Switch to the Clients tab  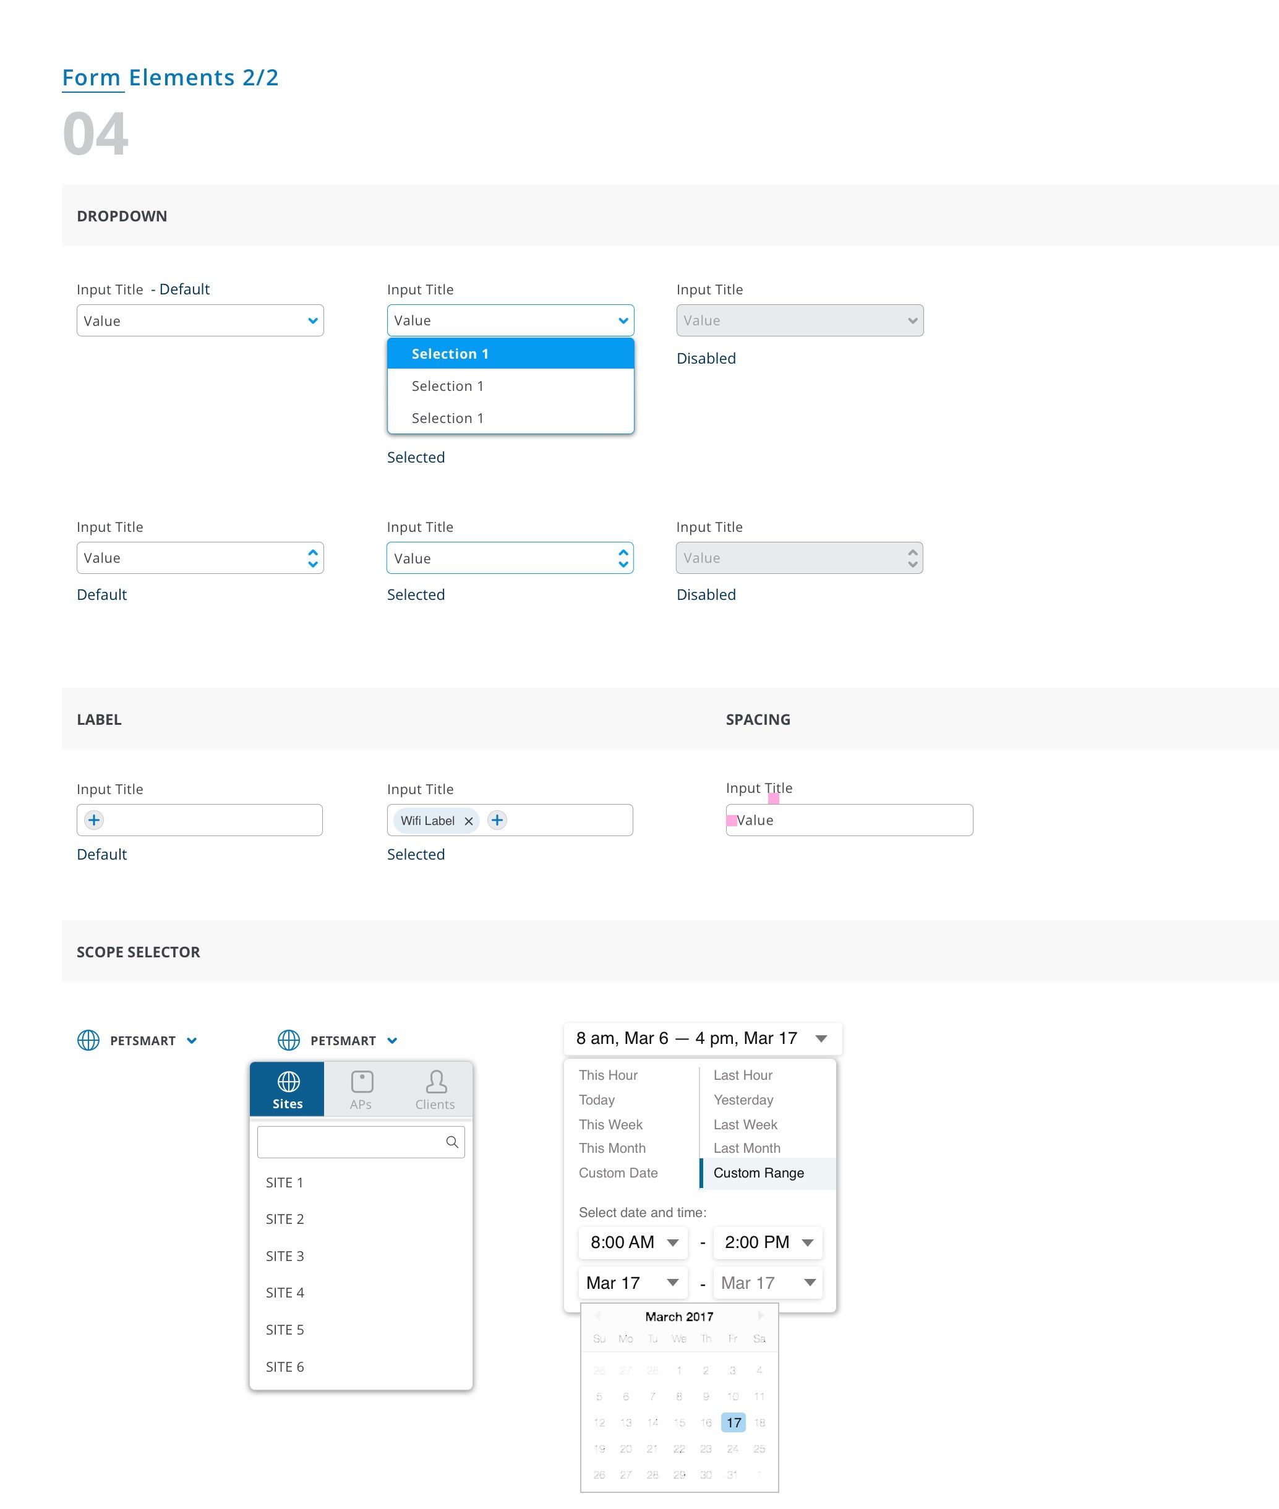[x=435, y=1090]
